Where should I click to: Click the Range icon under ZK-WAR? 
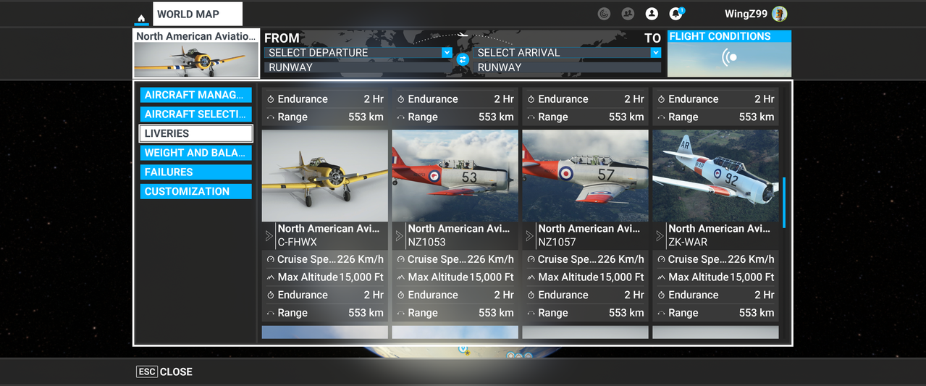[x=662, y=314]
